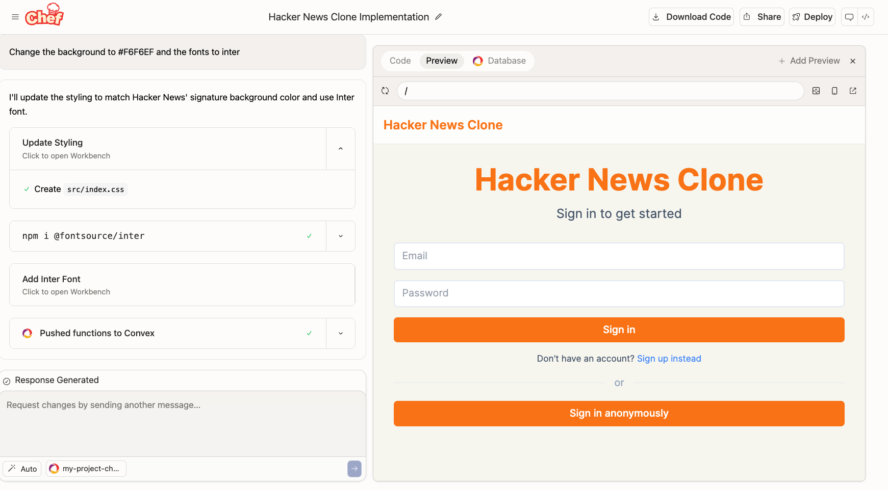Open the hamburger sidebar menu
Screen dimensions: 888x490
[15, 17]
